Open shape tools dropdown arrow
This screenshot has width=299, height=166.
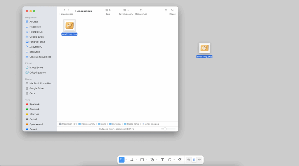click(x=147, y=160)
